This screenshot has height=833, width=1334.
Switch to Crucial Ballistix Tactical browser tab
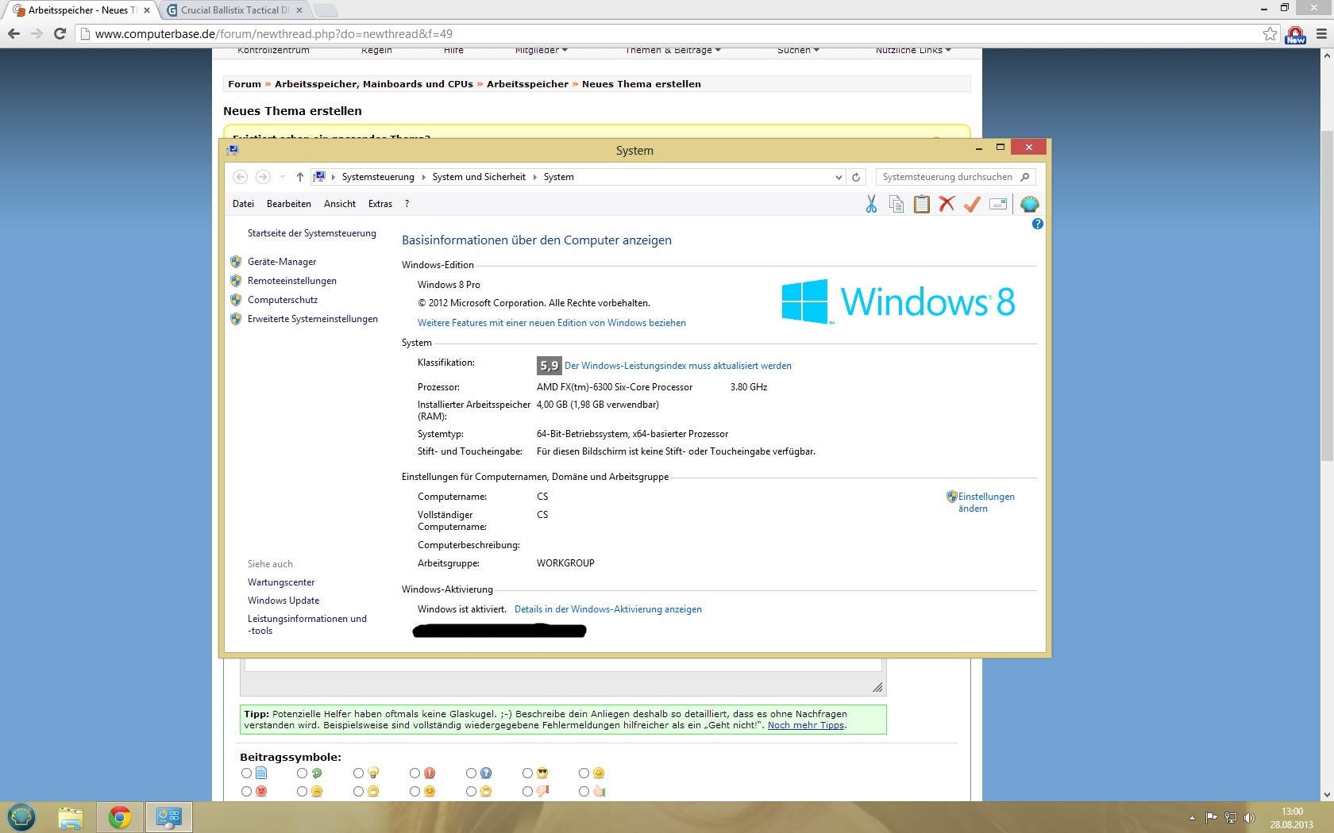point(234,10)
